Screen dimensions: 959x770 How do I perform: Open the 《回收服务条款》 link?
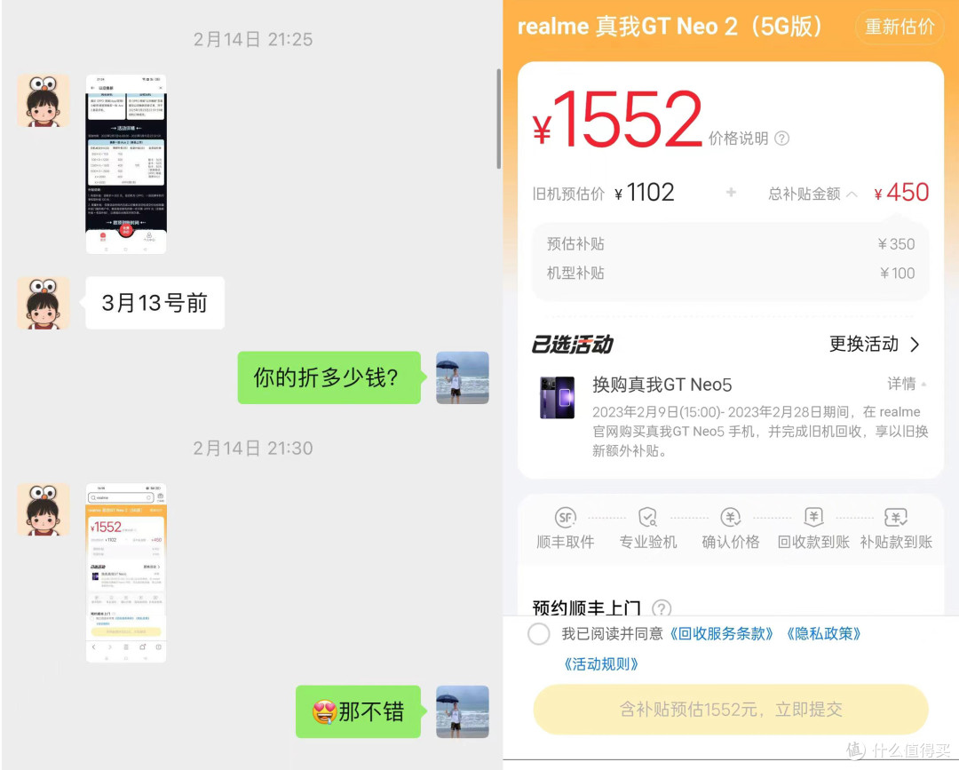click(x=722, y=633)
